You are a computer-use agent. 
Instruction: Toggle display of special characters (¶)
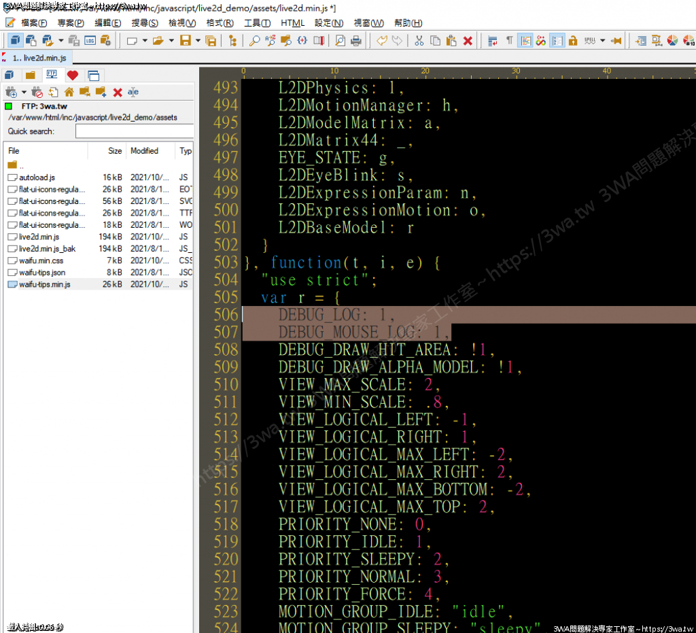click(509, 41)
